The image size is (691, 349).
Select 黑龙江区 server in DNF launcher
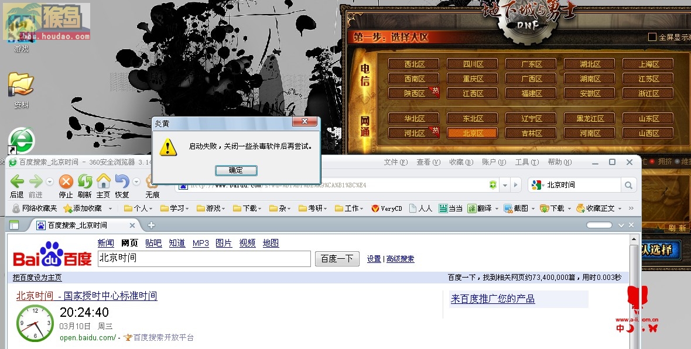[589, 118]
